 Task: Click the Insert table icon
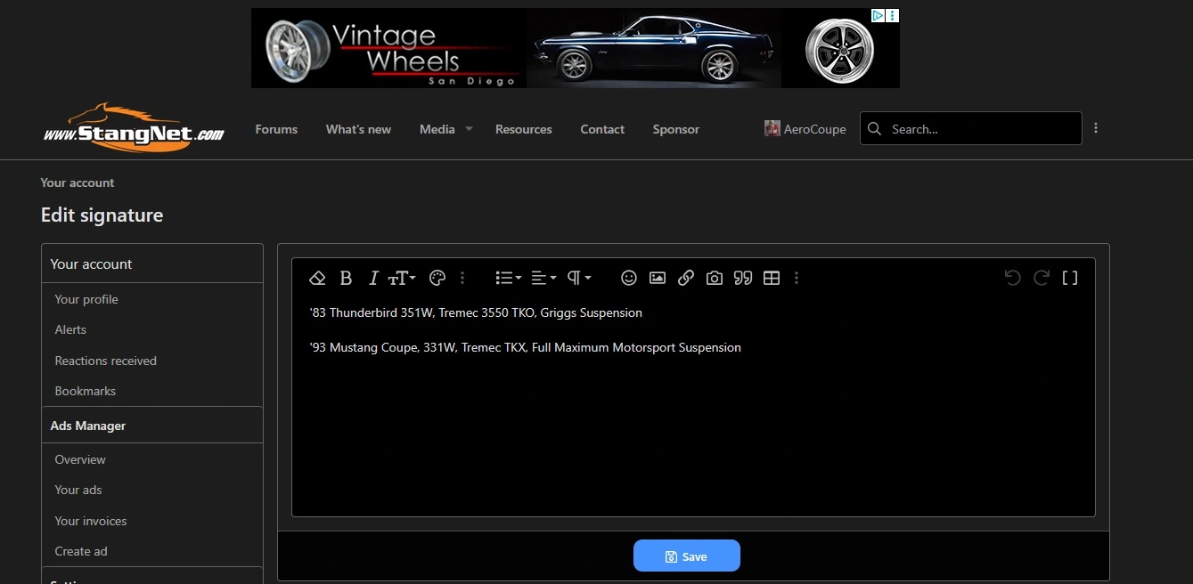(x=772, y=278)
